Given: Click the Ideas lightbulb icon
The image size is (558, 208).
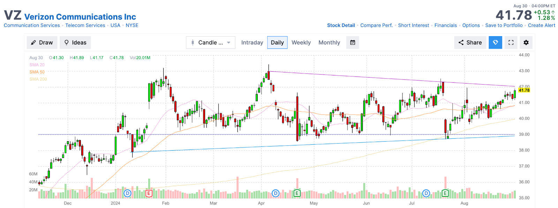Looking at the screenshot, I should point(67,42).
